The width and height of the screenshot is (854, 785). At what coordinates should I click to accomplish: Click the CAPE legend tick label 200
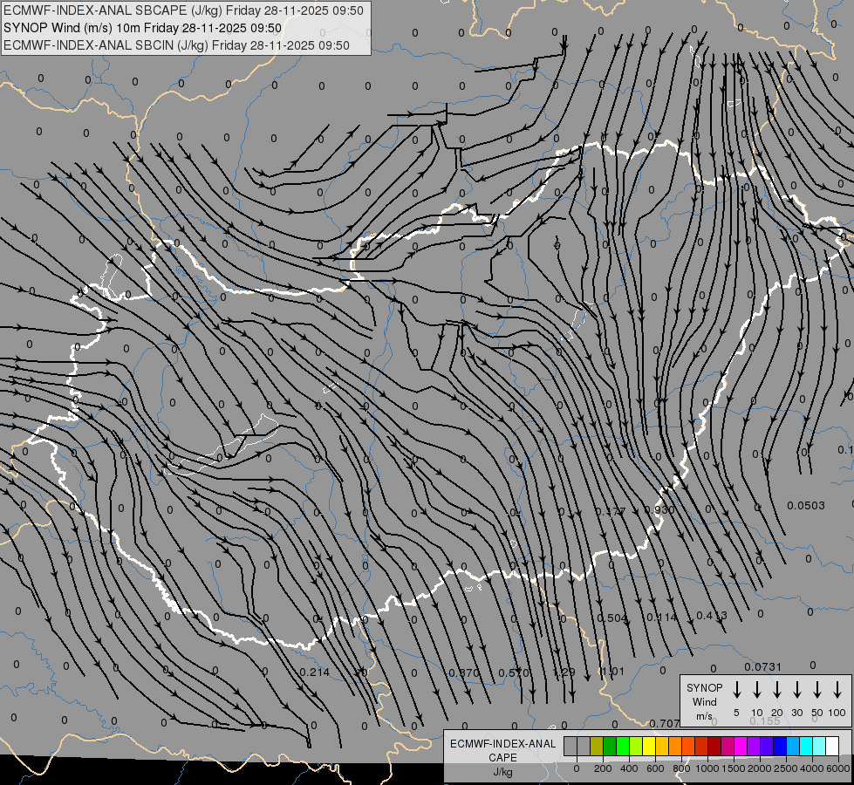(603, 768)
